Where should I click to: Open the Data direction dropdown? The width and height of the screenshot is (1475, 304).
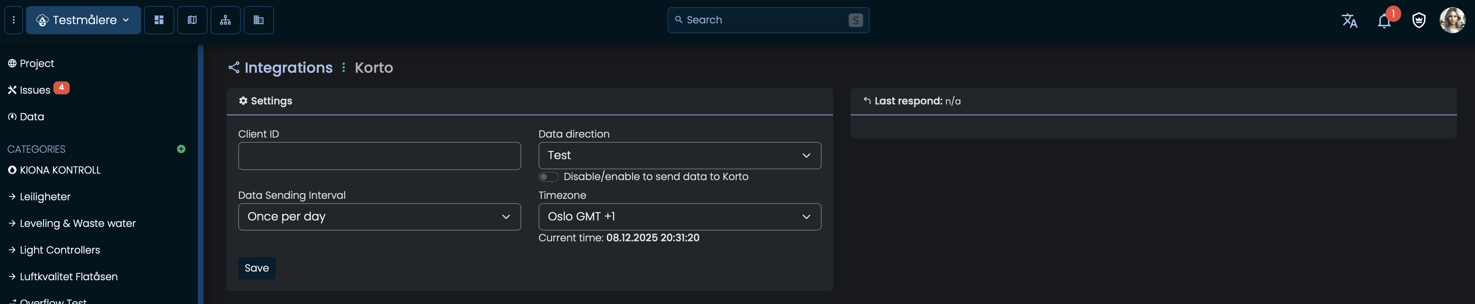coord(680,156)
